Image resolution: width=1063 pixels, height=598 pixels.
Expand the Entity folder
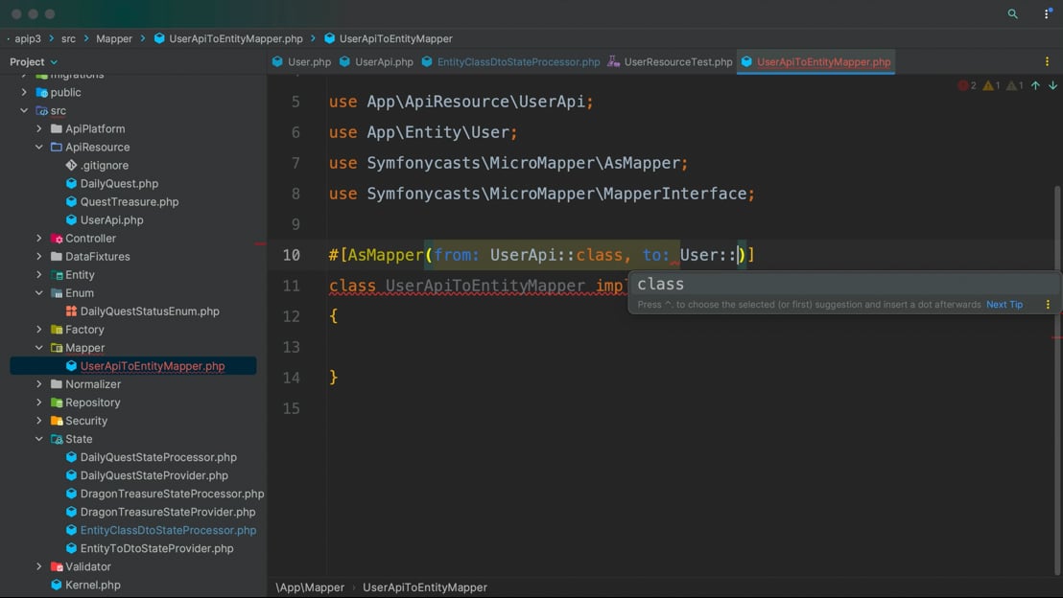(39, 275)
